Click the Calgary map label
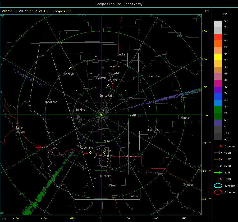 pos(103,155)
